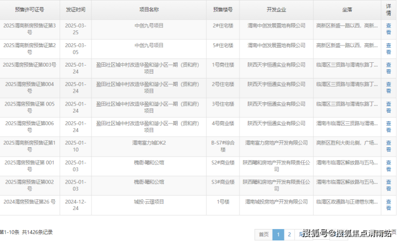Open 查看 link for 中创九号项目 5#住宅楼
The width and height of the screenshot is (401, 242).
click(388, 49)
